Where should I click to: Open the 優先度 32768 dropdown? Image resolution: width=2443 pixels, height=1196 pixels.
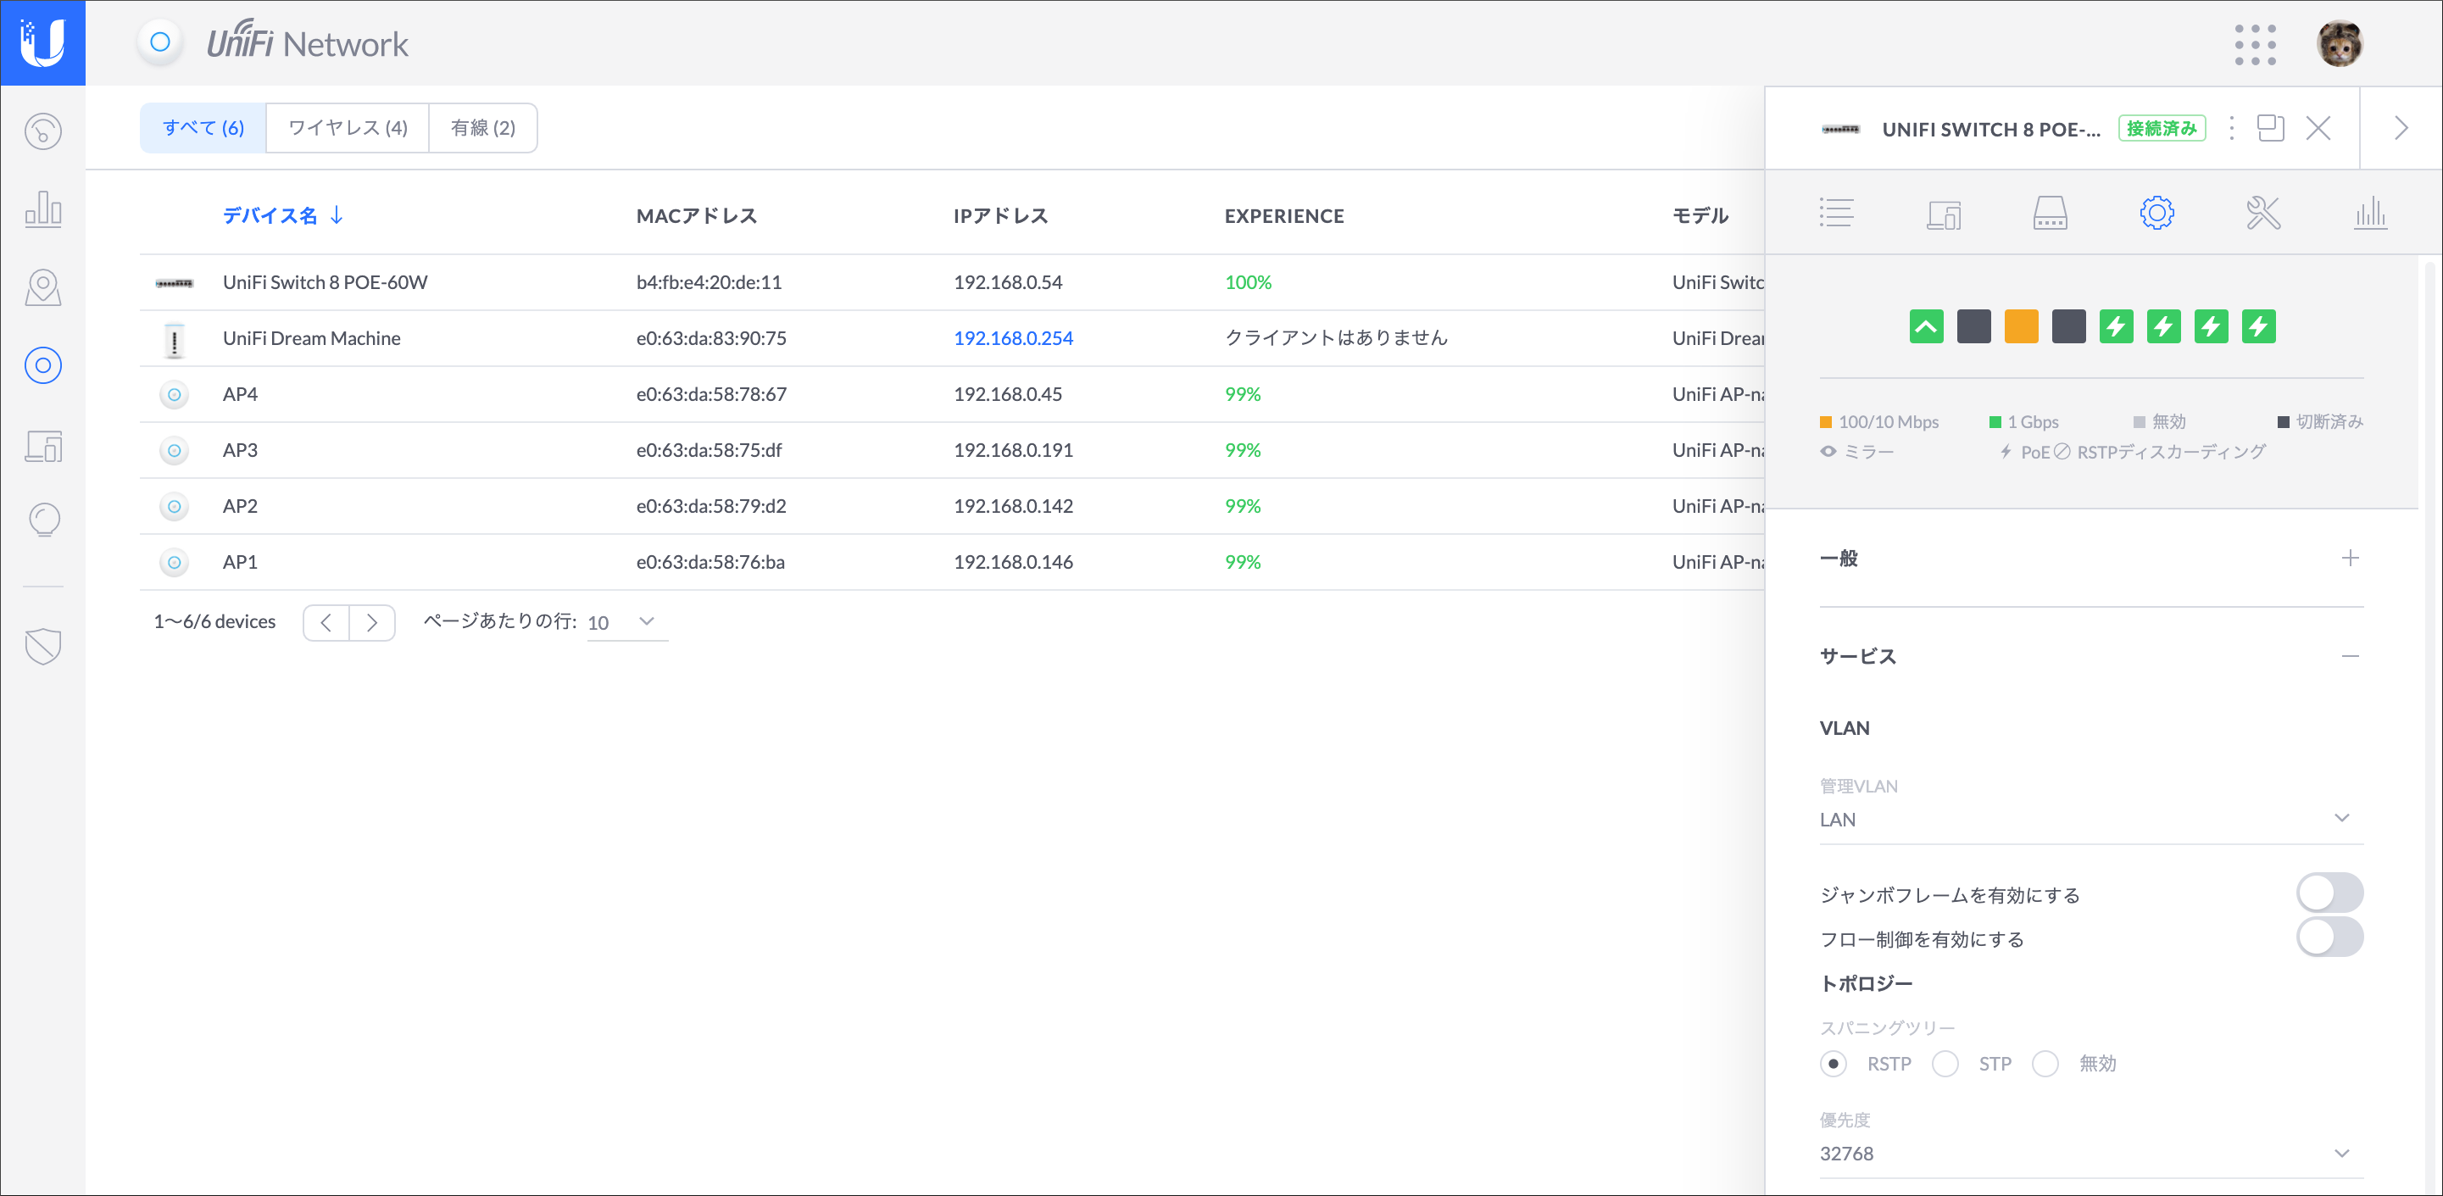(x=2090, y=1153)
